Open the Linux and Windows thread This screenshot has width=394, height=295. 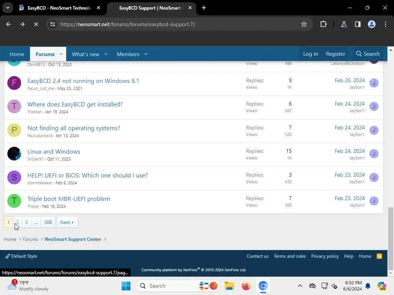[54, 151]
